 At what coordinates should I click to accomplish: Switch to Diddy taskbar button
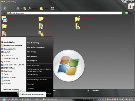click(31, 99)
